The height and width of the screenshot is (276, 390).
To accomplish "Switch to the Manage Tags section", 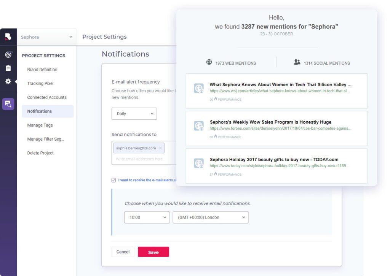I will point(39,125).
